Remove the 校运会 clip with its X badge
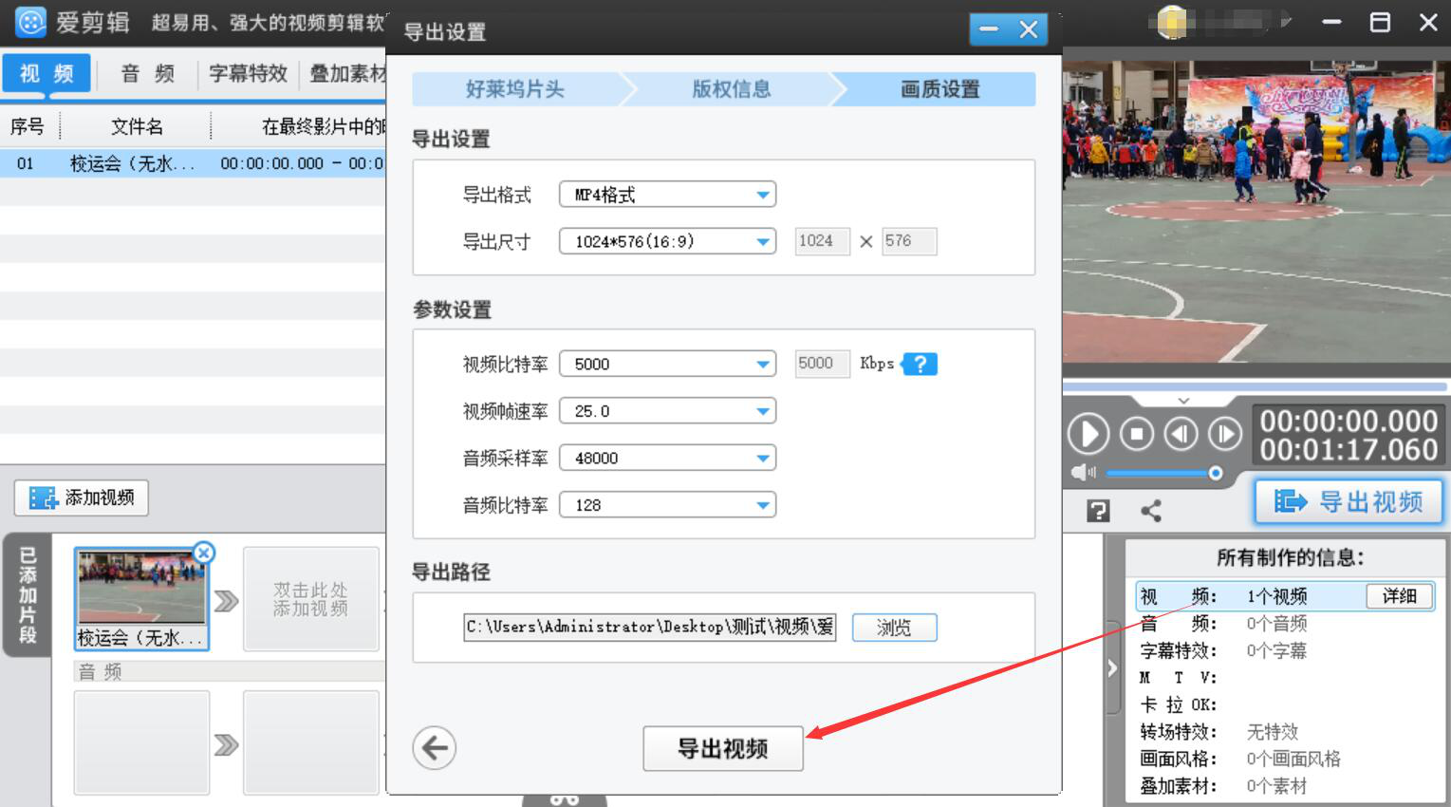This screenshot has height=807, width=1451. [x=203, y=553]
